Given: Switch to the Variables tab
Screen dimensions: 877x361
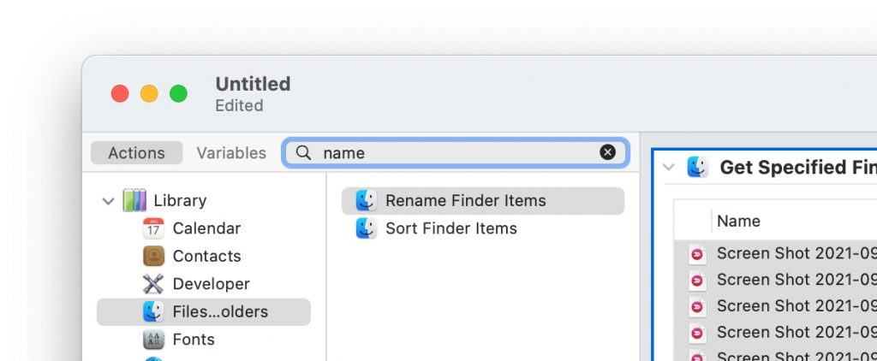Looking at the screenshot, I should click(231, 153).
